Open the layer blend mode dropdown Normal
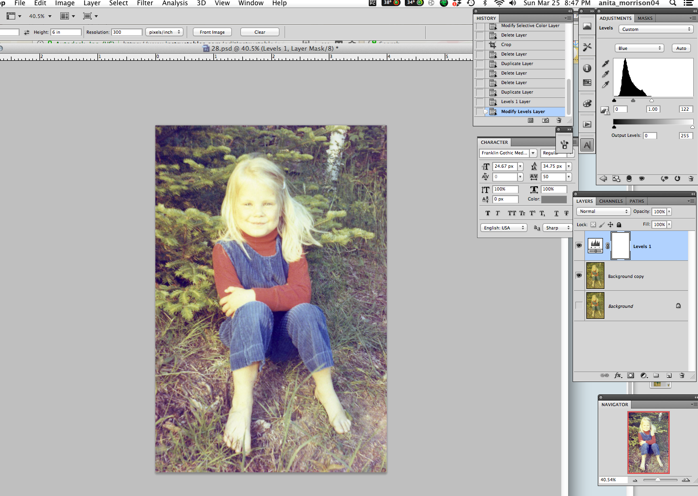 tap(603, 211)
